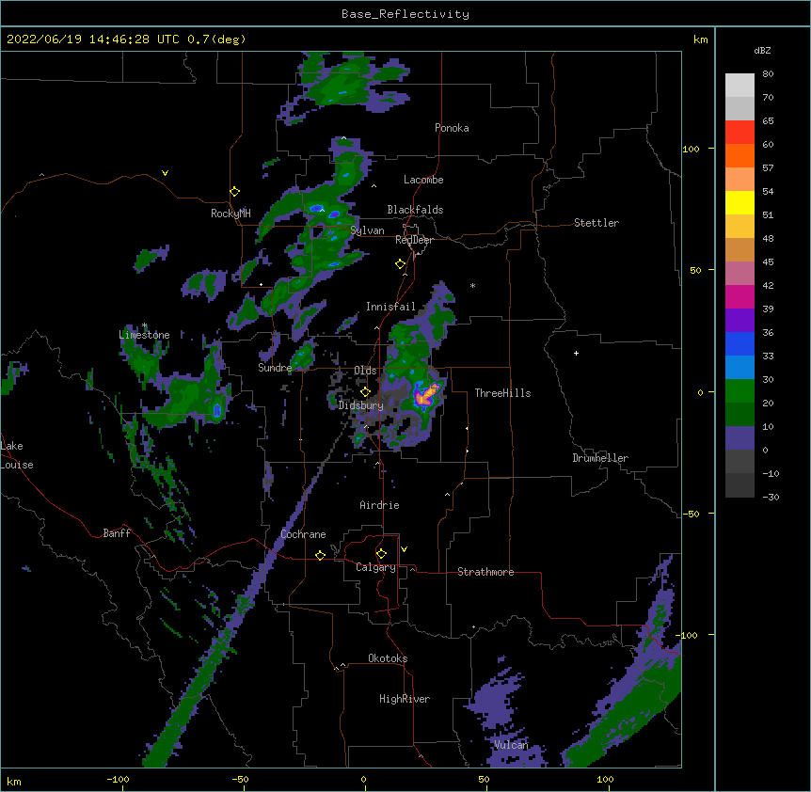
Task: Click the Cochrane label
Action: pos(303,534)
